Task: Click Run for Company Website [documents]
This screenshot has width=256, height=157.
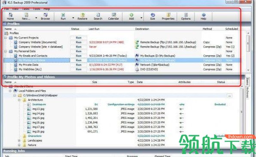Action: (x=79, y=42)
